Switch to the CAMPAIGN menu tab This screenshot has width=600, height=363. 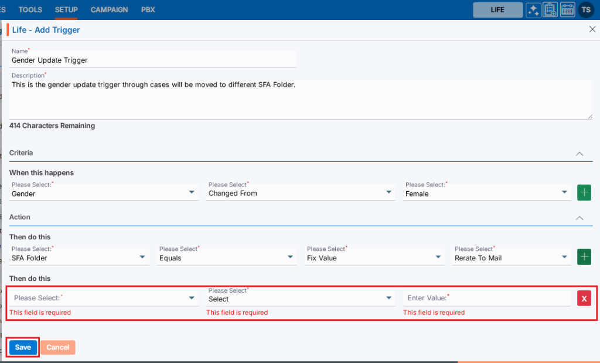[110, 10]
